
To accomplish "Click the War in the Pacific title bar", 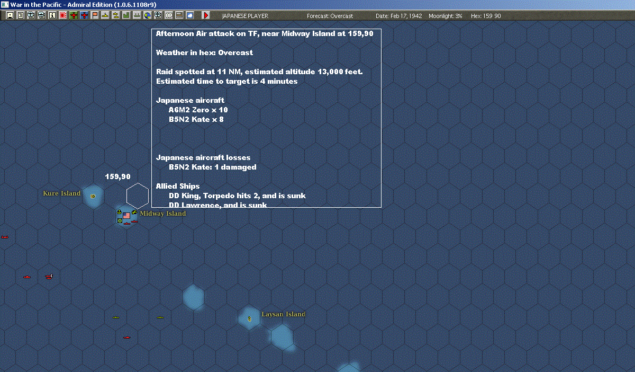I will point(317,4).
